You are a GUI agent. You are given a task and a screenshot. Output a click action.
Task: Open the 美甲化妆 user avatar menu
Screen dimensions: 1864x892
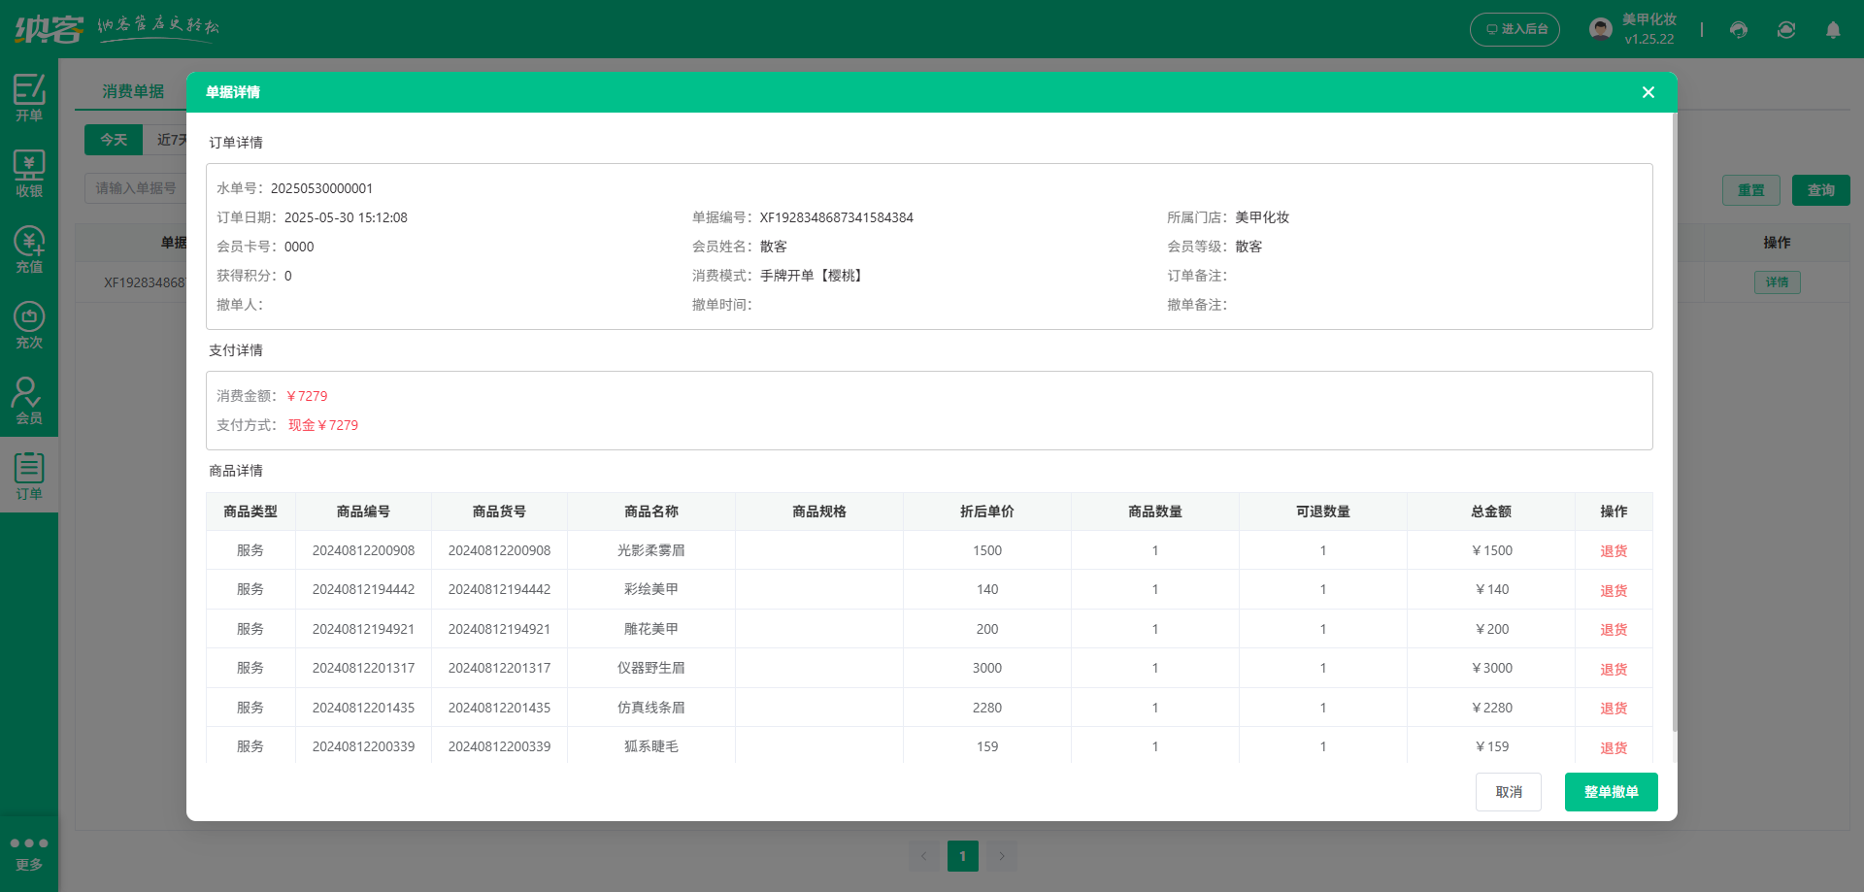click(1601, 29)
